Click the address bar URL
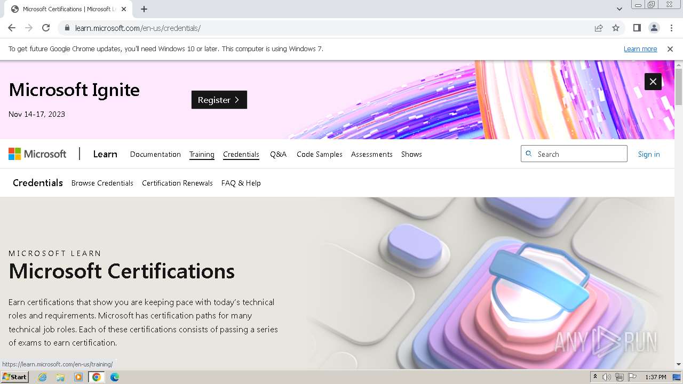This screenshot has height=384, width=683. click(x=138, y=28)
